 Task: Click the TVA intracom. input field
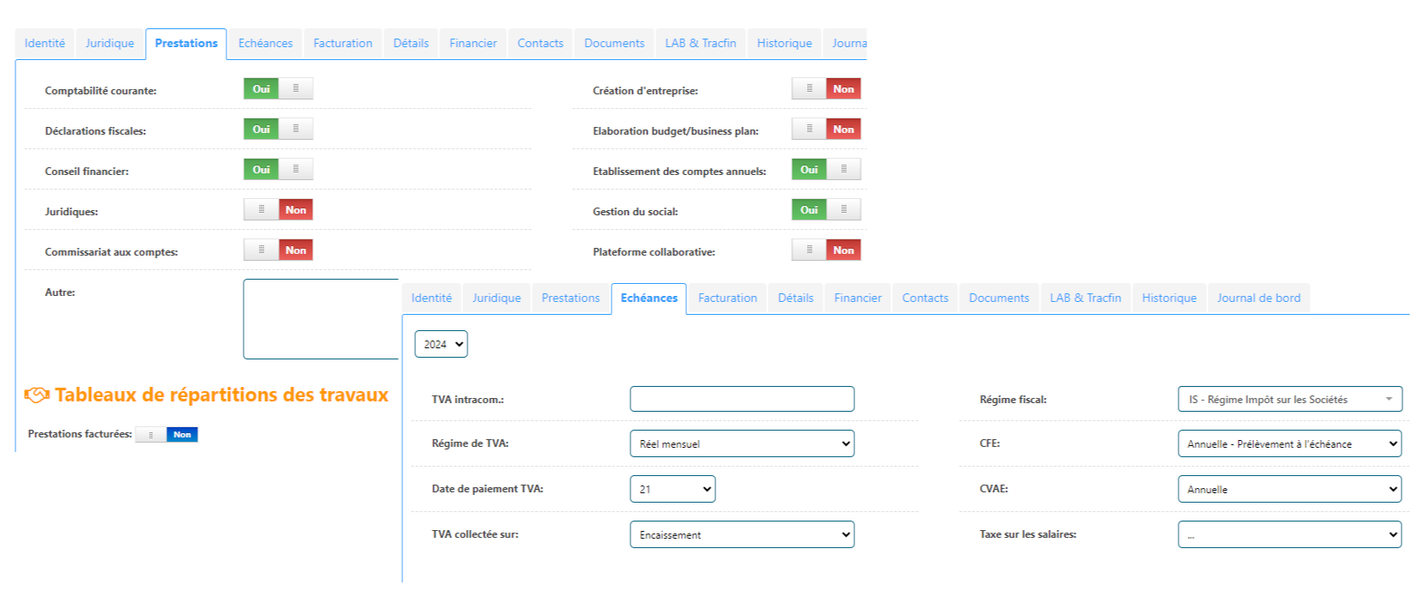click(741, 399)
